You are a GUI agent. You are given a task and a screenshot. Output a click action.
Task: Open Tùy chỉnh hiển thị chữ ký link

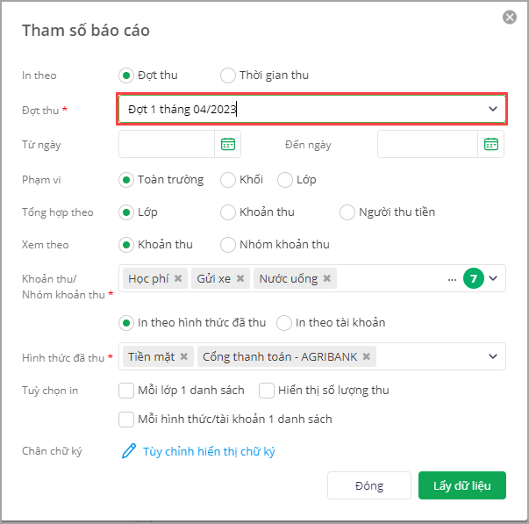[209, 451]
